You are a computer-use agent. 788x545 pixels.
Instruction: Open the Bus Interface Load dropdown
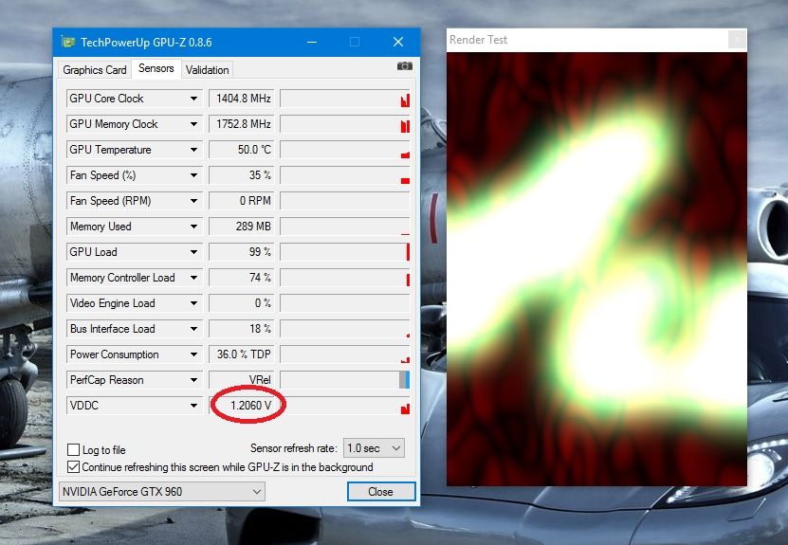click(194, 329)
